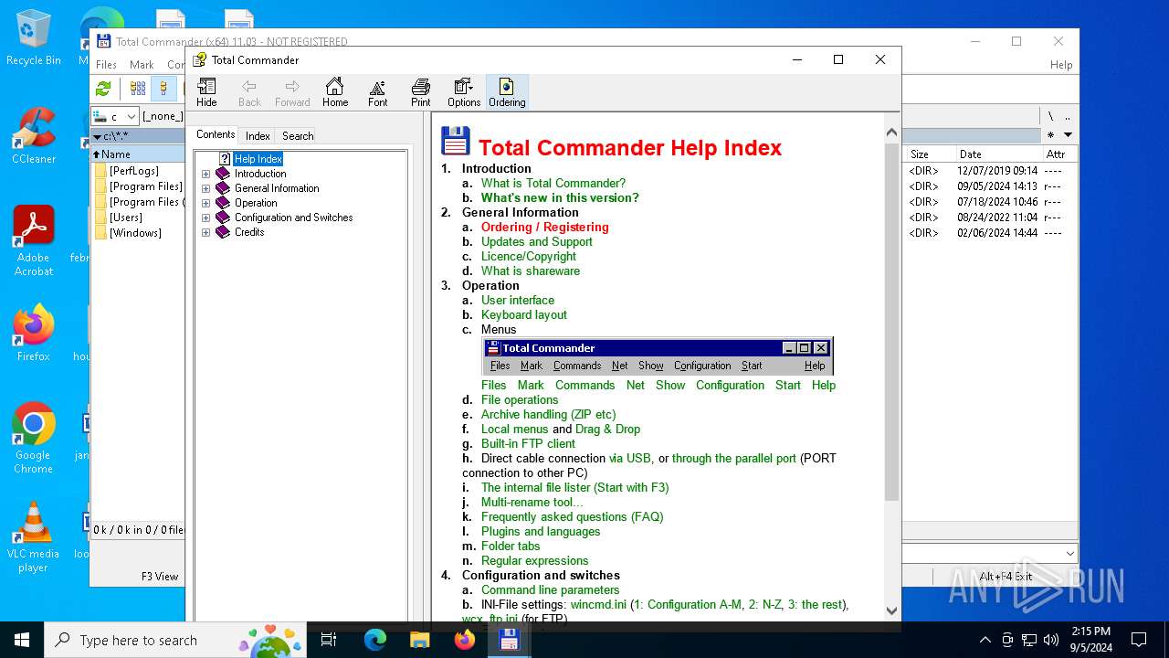This screenshot has height=658, width=1169.
Task: Open command line dropdown in Total Commander
Action: [1069, 554]
